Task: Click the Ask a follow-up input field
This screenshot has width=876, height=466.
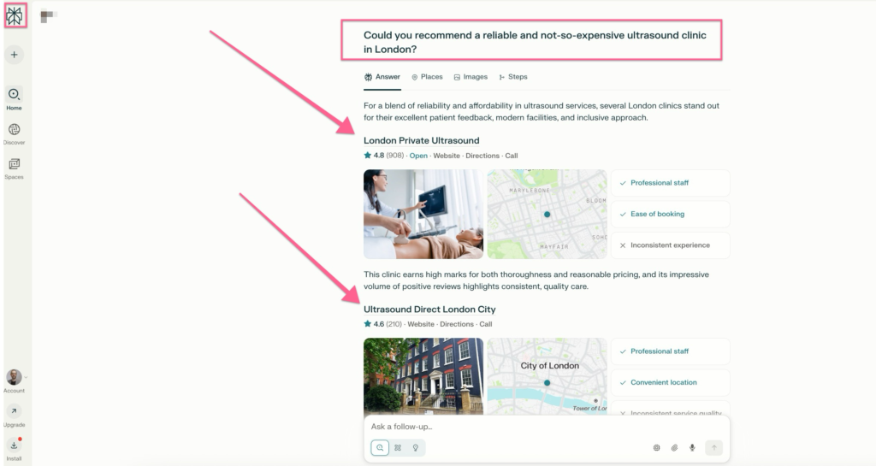Action: pyautogui.click(x=547, y=427)
